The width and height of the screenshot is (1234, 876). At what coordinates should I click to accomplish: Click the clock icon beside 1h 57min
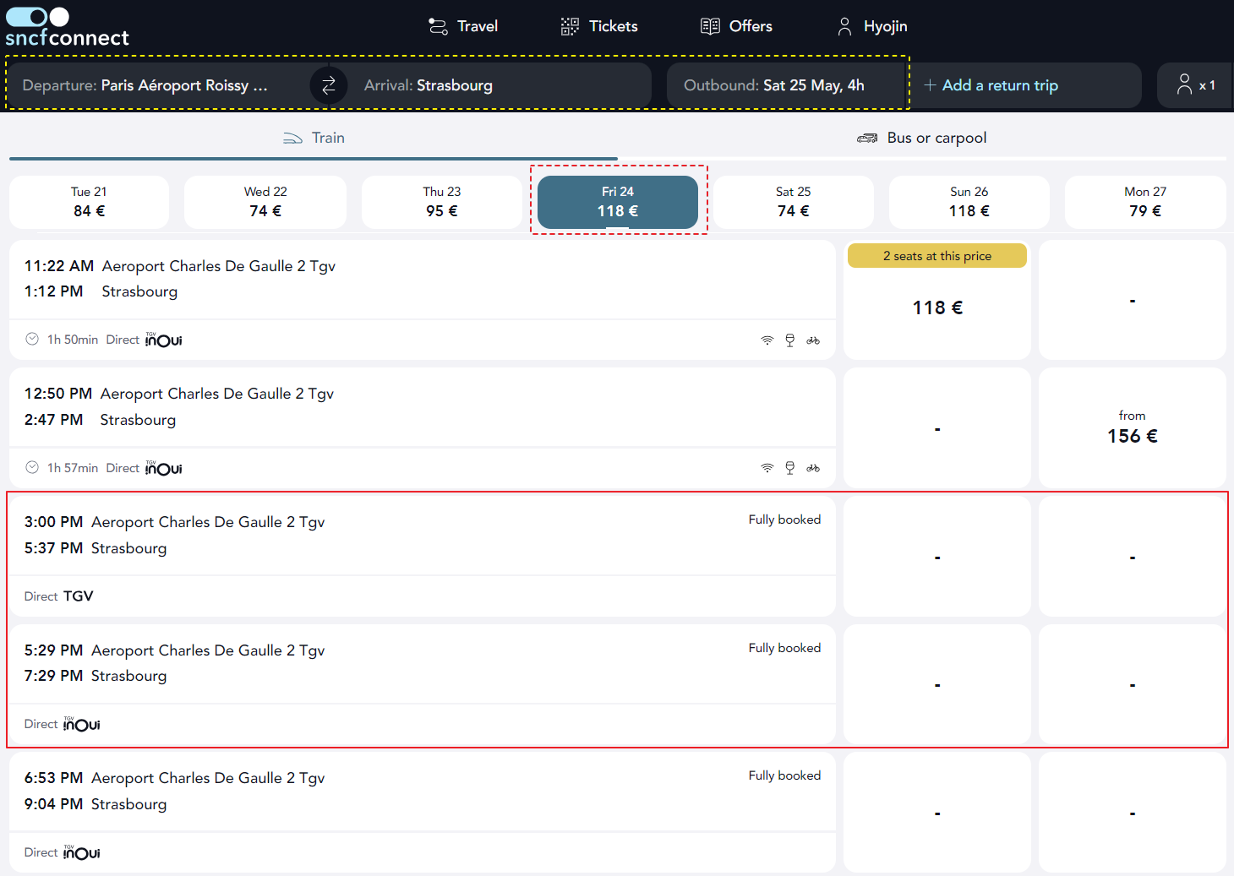pyautogui.click(x=32, y=467)
